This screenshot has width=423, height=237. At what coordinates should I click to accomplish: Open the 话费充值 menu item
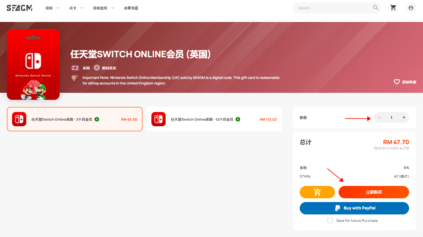click(131, 8)
